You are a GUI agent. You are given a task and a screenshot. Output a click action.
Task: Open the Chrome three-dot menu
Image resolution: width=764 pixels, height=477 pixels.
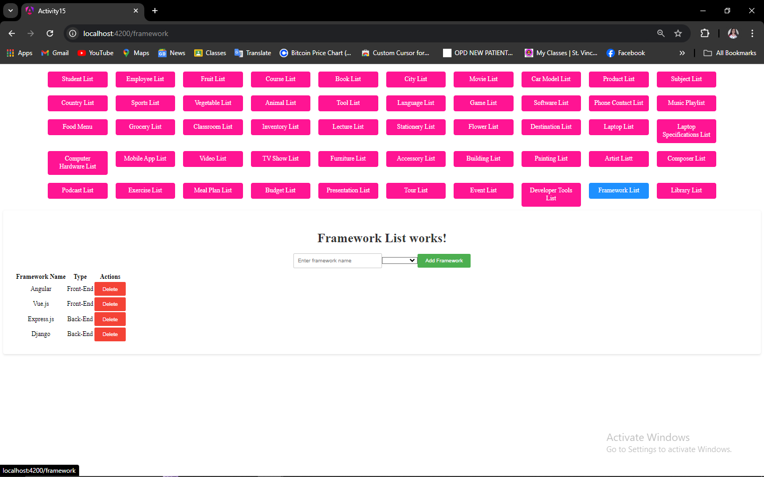point(752,33)
